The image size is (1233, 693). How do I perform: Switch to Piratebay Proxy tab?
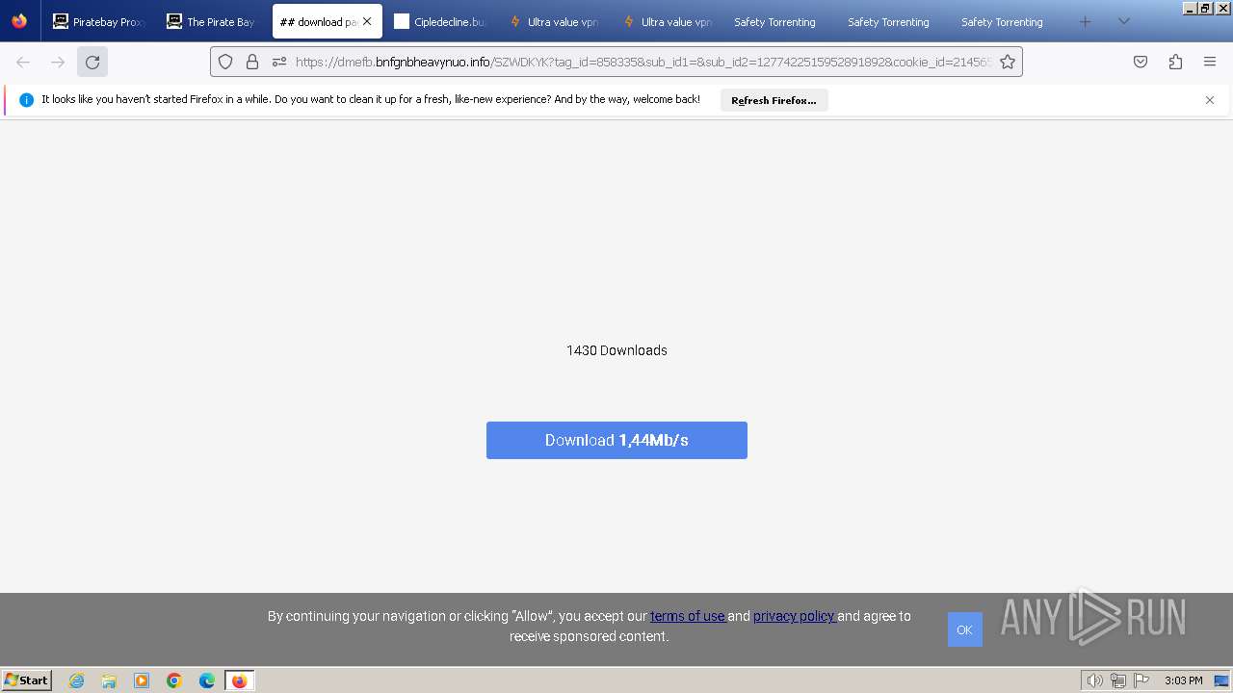pyautogui.click(x=98, y=21)
